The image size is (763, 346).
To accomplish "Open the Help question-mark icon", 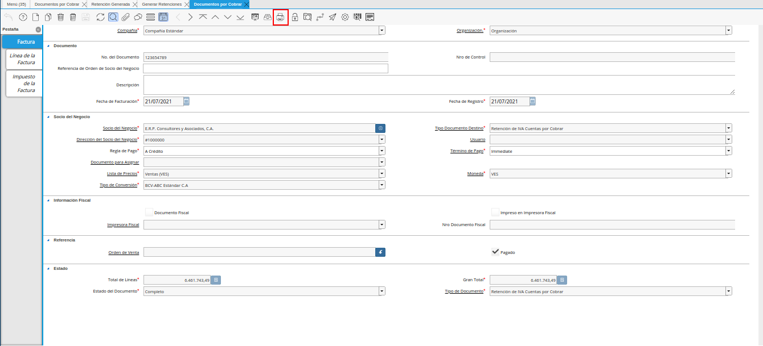I will (23, 17).
